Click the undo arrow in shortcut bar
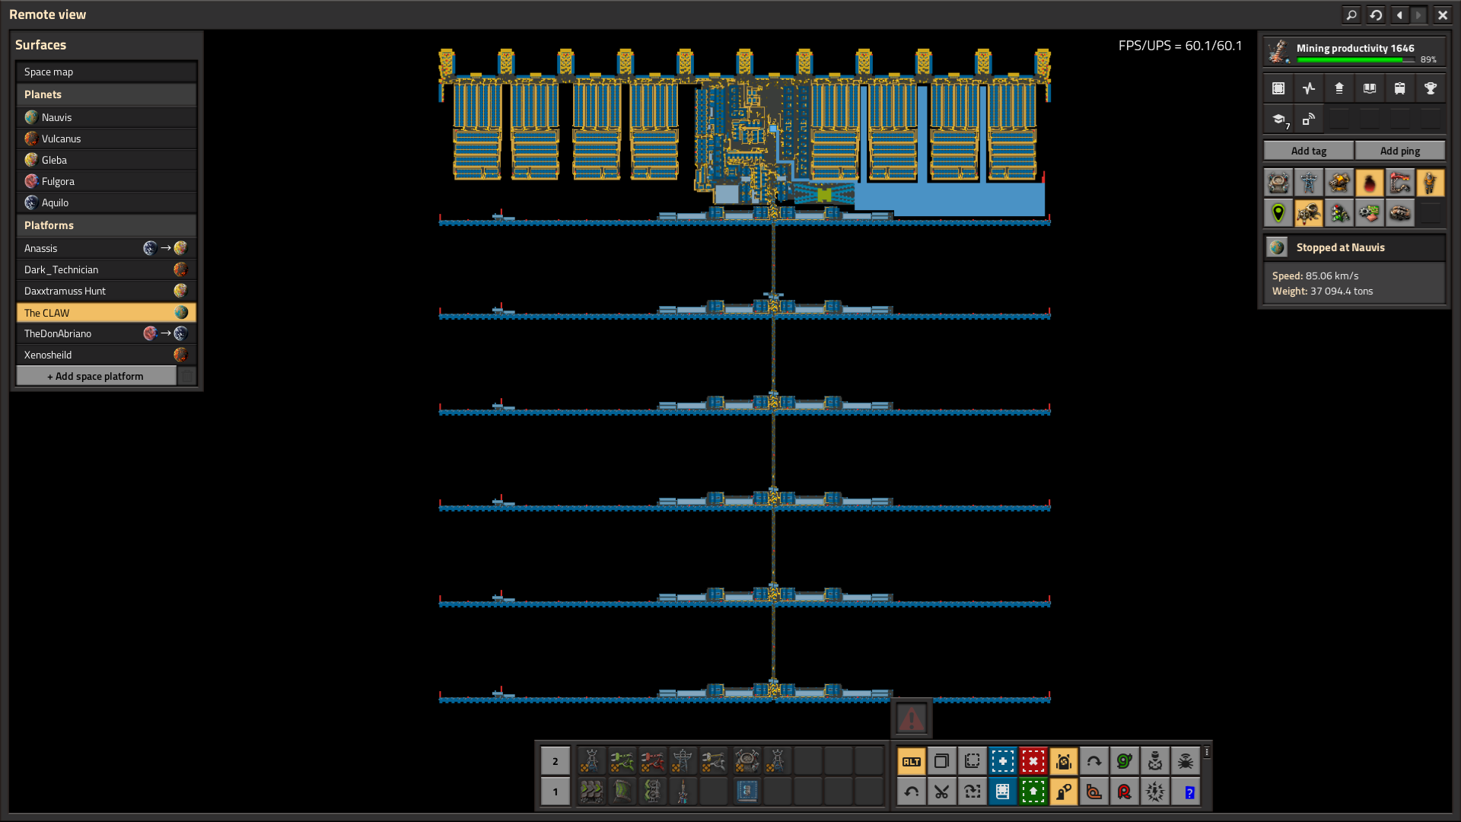1461x822 pixels. [x=912, y=792]
